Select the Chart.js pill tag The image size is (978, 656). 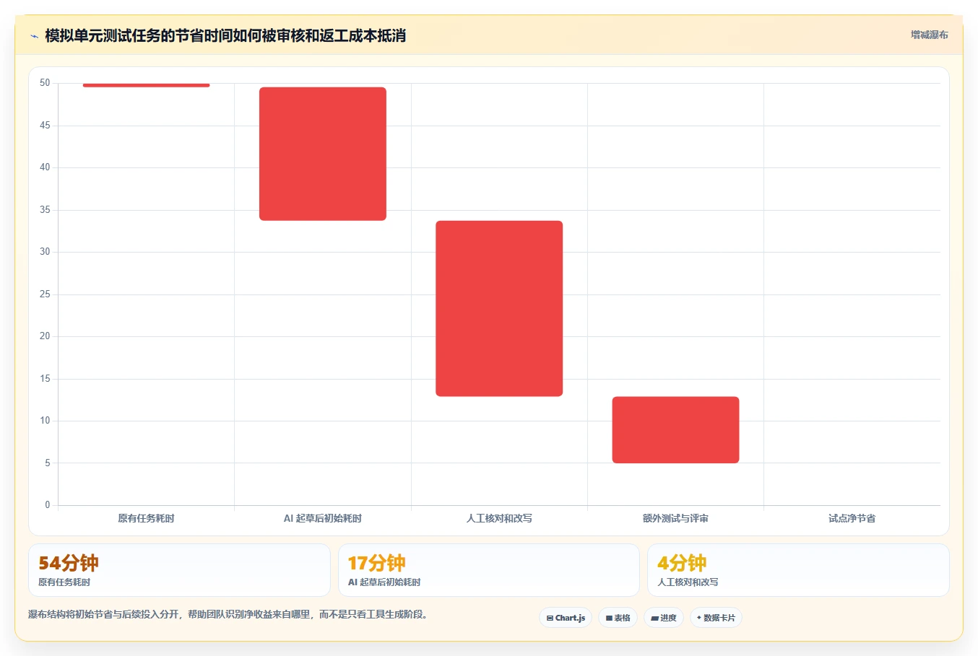566,618
